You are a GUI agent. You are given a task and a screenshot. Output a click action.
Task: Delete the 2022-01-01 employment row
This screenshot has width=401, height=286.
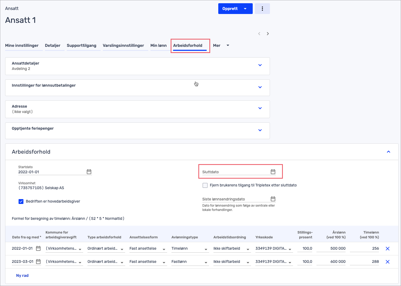pyautogui.click(x=388, y=249)
